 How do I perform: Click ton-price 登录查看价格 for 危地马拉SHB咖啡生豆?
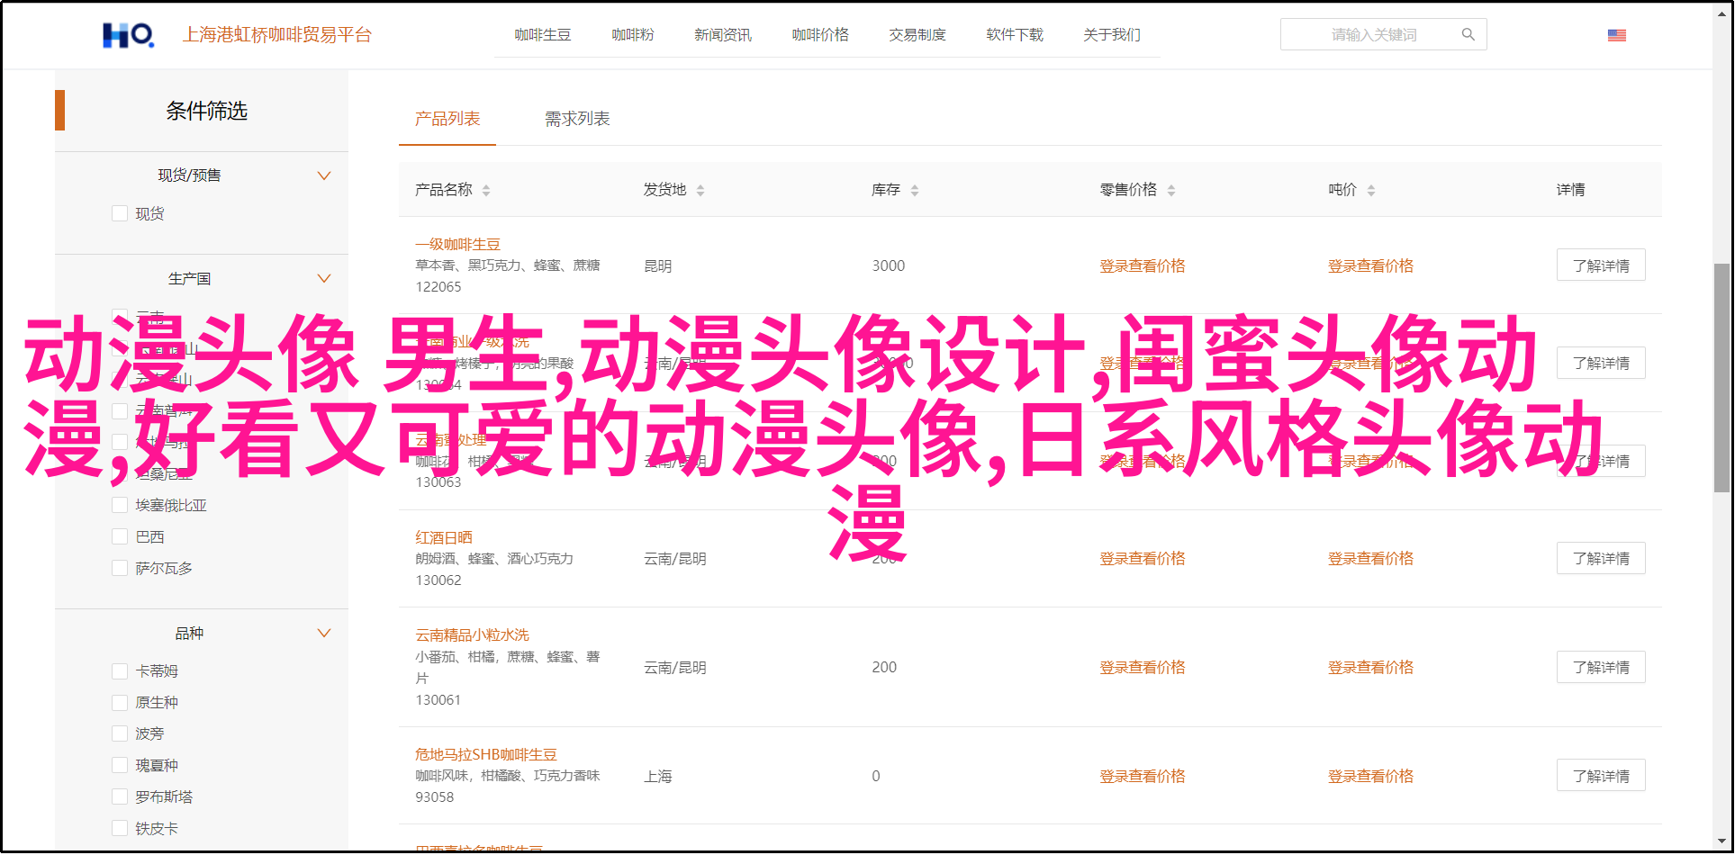(1370, 777)
